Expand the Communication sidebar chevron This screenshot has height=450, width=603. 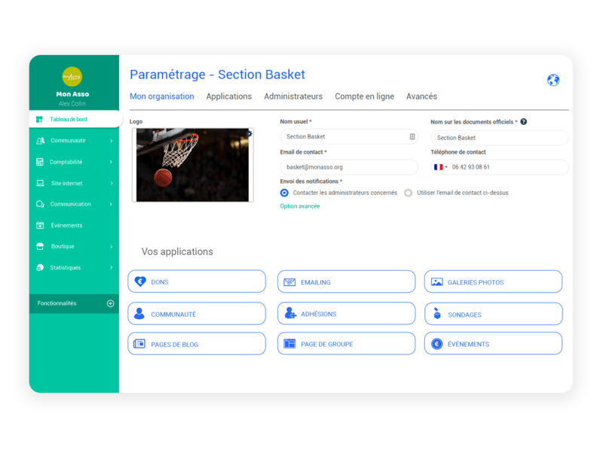pyautogui.click(x=111, y=204)
